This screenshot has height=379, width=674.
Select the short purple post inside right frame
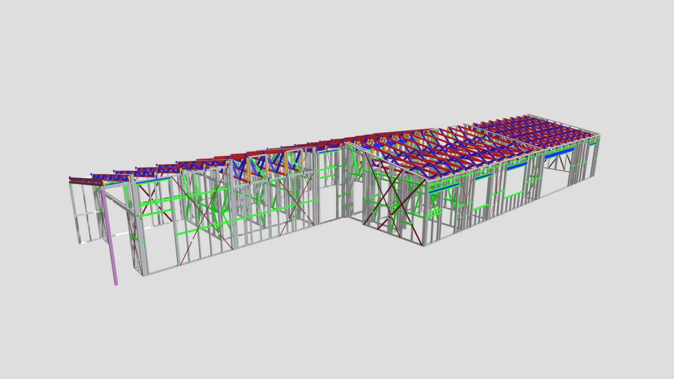click(x=407, y=207)
